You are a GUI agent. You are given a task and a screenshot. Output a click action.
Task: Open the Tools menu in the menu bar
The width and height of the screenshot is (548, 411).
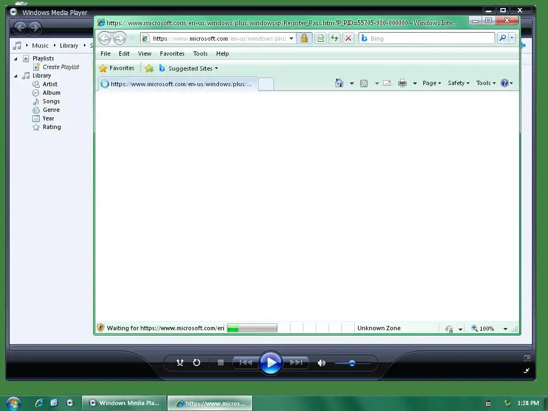[x=200, y=54]
